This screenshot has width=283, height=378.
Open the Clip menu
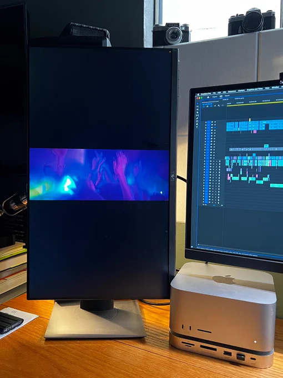tap(224, 92)
